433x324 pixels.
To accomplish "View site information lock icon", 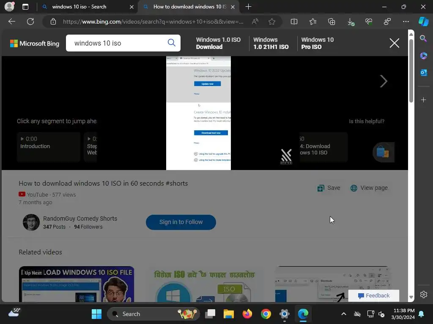I will click(53, 22).
